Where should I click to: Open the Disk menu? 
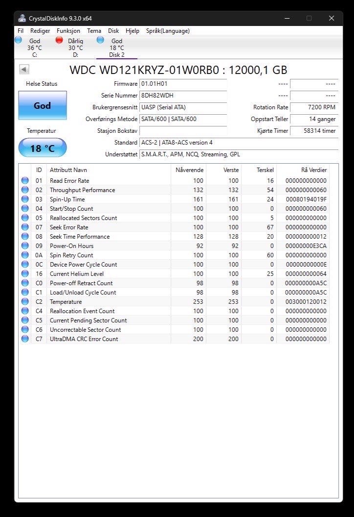click(x=113, y=31)
